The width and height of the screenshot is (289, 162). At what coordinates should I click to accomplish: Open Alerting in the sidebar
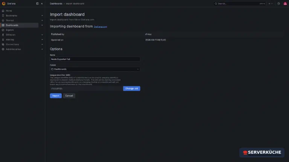(10, 39)
